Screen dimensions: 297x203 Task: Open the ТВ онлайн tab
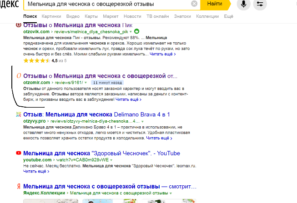(x=157, y=16)
